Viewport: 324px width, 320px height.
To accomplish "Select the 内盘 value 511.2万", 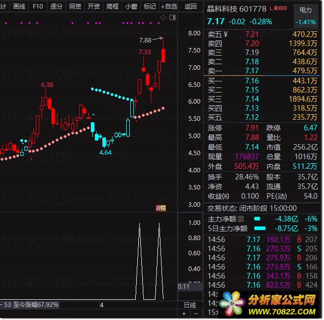I will [x=305, y=166].
